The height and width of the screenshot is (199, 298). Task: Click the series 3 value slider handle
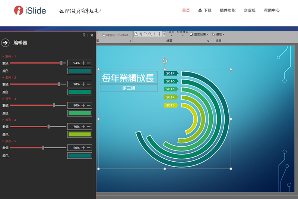54,105
